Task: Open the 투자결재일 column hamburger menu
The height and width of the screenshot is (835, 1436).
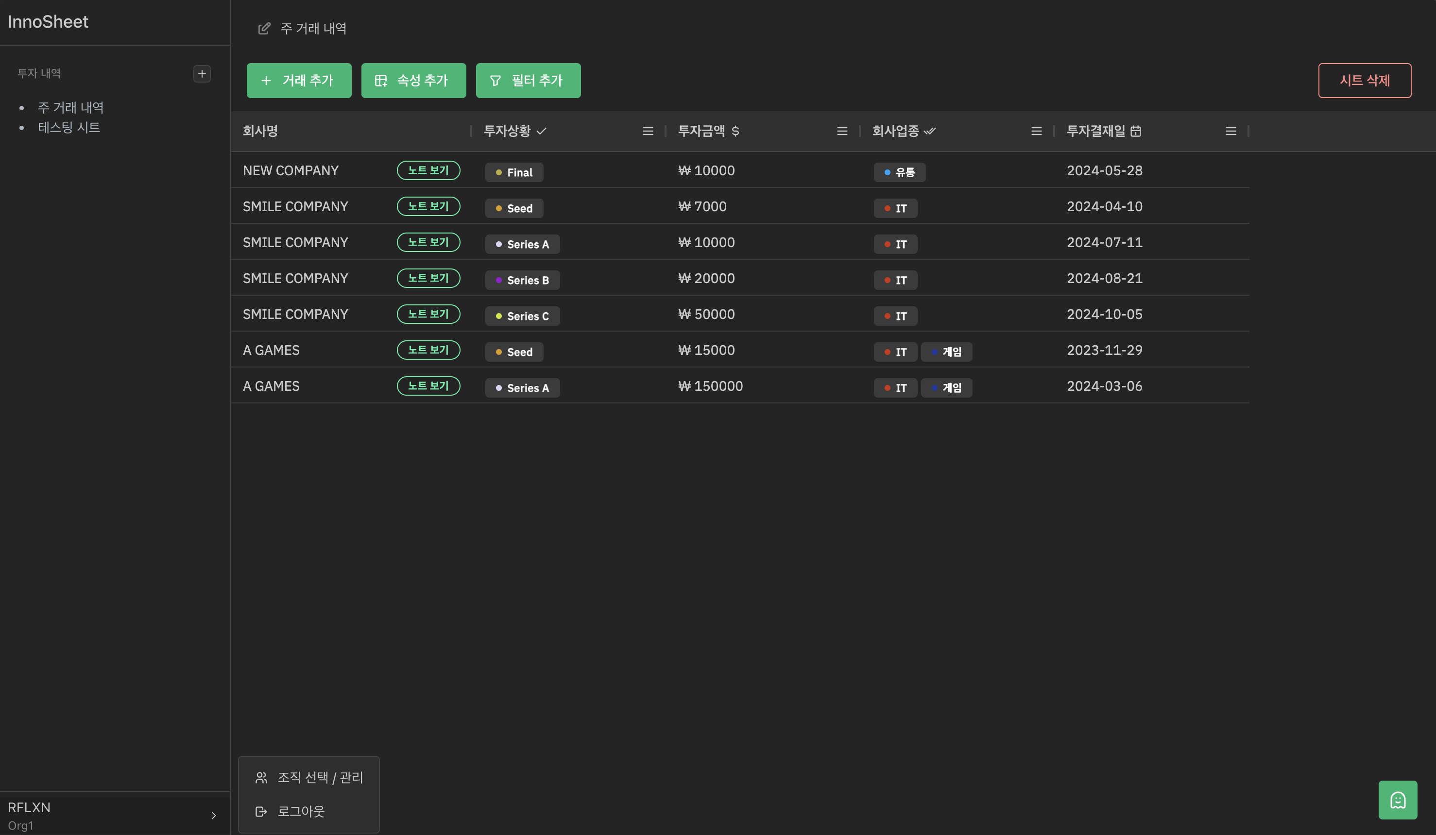Action: [x=1231, y=131]
